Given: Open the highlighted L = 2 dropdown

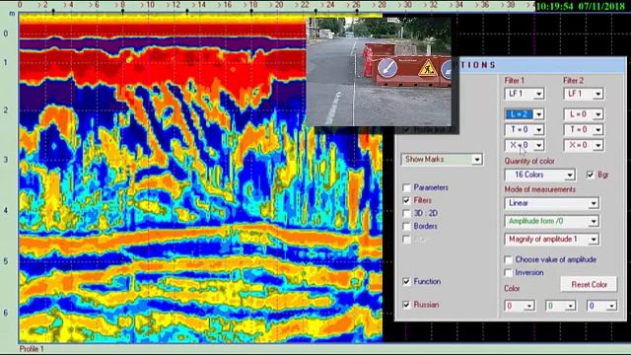Looking at the screenshot, I should pyautogui.click(x=525, y=114).
